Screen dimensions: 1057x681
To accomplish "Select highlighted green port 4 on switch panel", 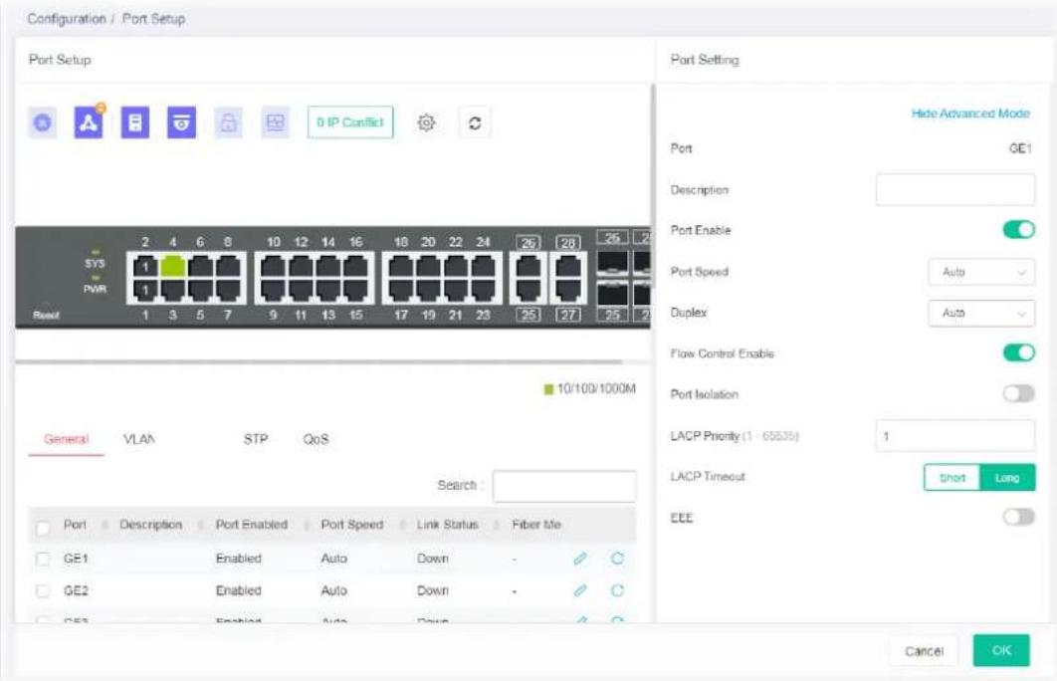I will (172, 267).
